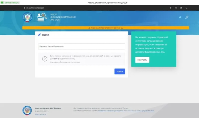
Task: Click the registry search-person icon in header
Action: coord(42,17)
